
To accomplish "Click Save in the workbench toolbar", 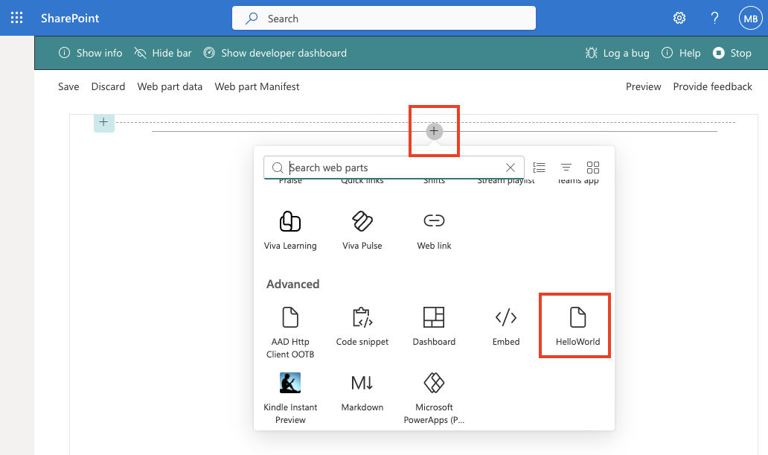I will tap(68, 87).
